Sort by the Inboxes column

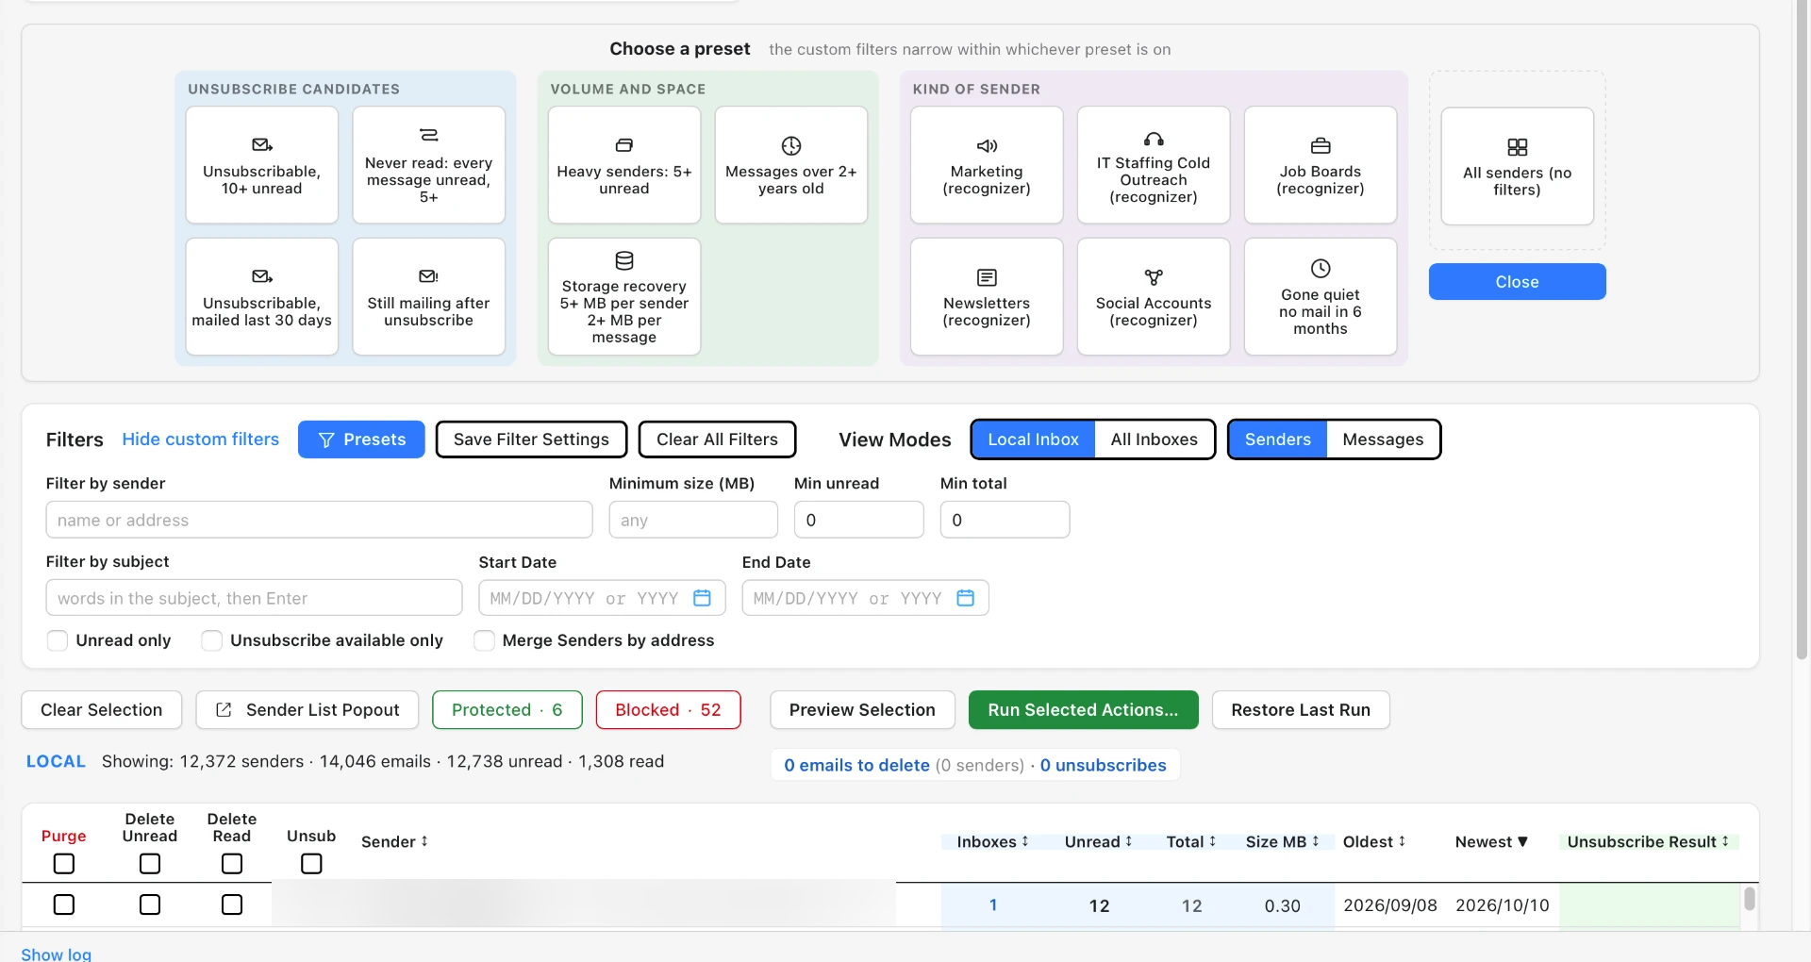992,841
